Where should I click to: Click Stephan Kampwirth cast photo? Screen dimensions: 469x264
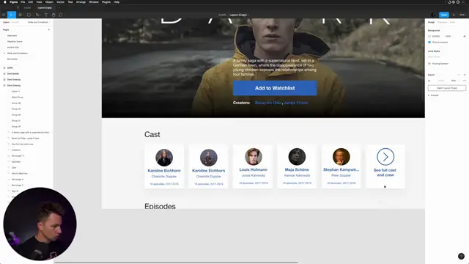[341, 156]
